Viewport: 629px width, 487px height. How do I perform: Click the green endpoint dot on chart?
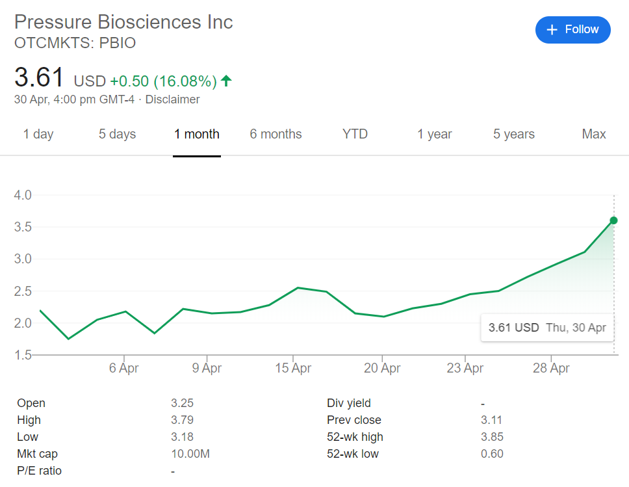(613, 220)
